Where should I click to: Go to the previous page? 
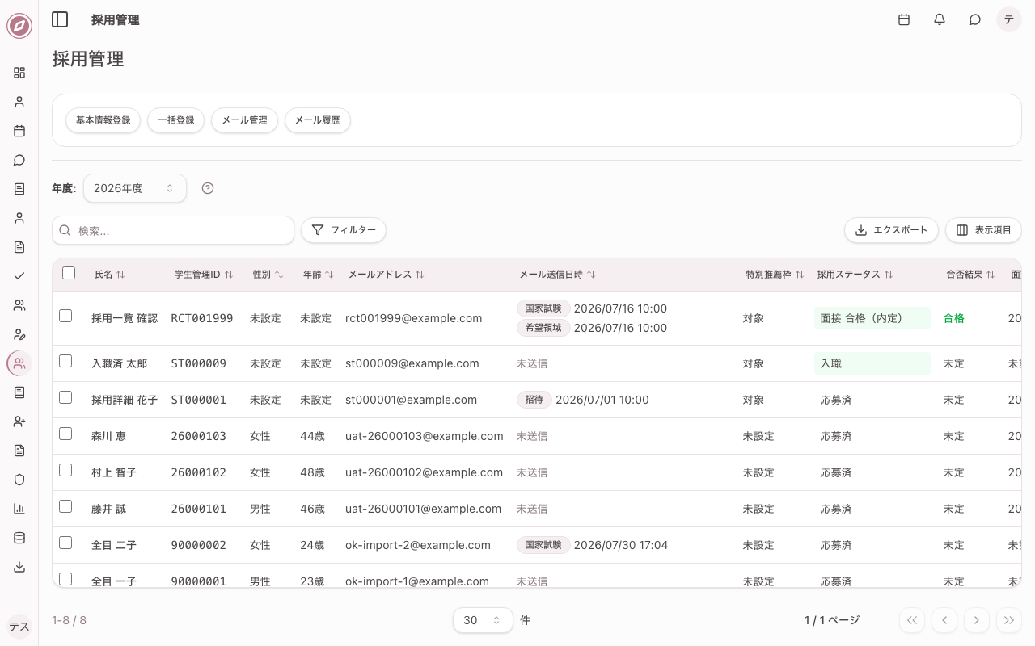tap(944, 620)
